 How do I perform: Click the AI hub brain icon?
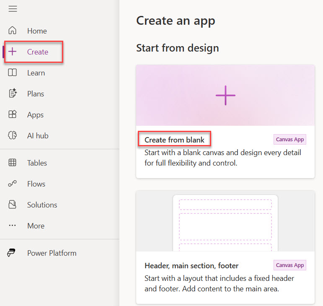click(x=13, y=135)
